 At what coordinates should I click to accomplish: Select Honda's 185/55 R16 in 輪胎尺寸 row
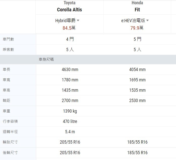click(x=137, y=142)
